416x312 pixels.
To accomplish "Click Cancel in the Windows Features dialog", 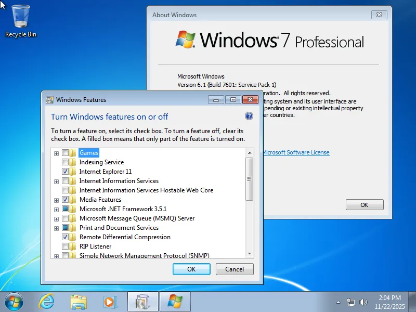I will [x=235, y=269].
